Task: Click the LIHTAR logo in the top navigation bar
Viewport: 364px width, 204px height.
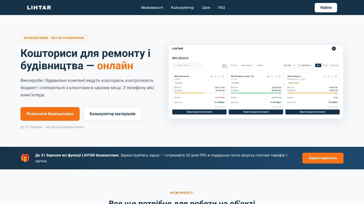Action: coord(39,8)
